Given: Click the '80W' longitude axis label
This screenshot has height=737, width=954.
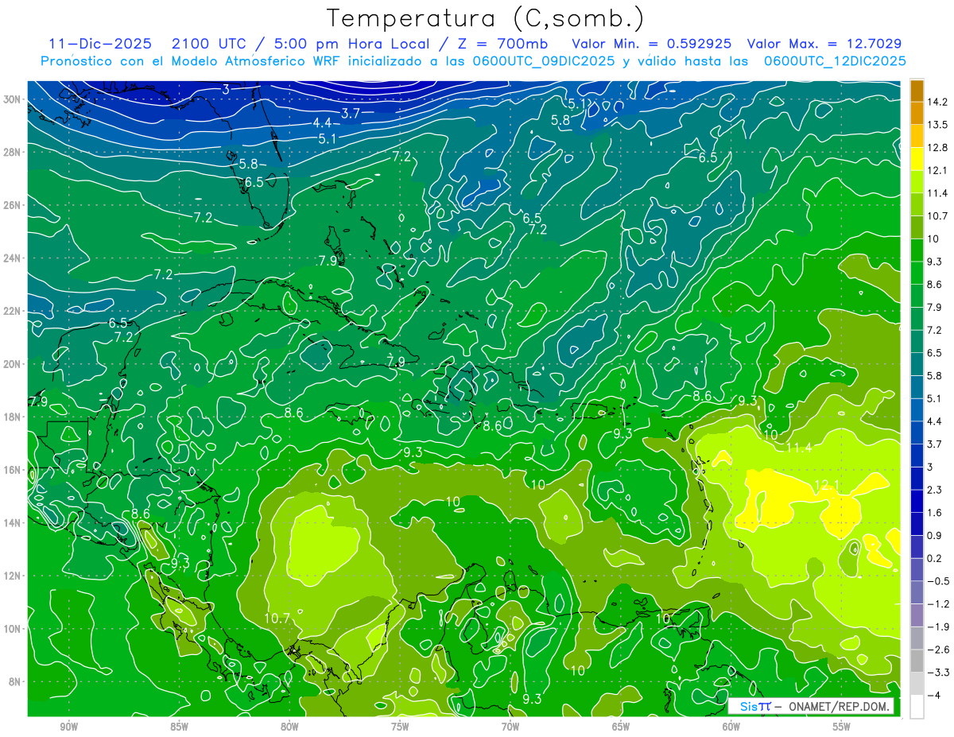Looking at the screenshot, I should tap(289, 727).
